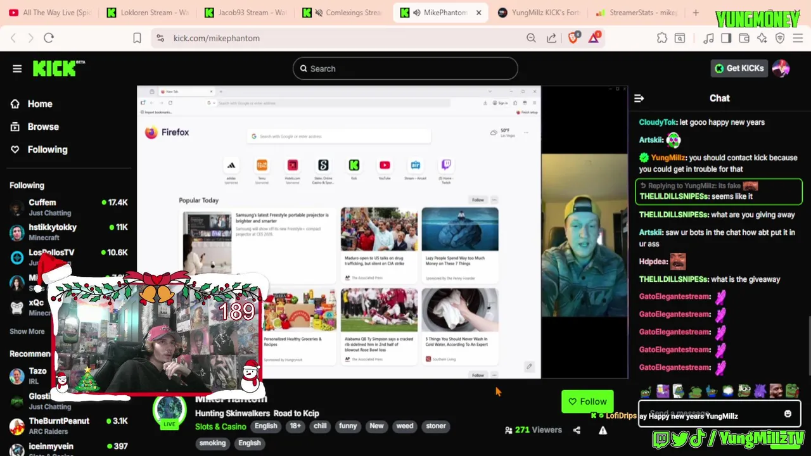Open the Brave Rewards triangle icon
811x456 pixels.
pyautogui.click(x=594, y=38)
